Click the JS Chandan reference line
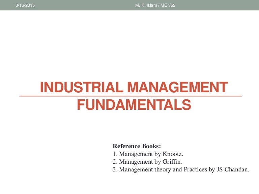Viewport: 259px width, 194px height. 181,169
